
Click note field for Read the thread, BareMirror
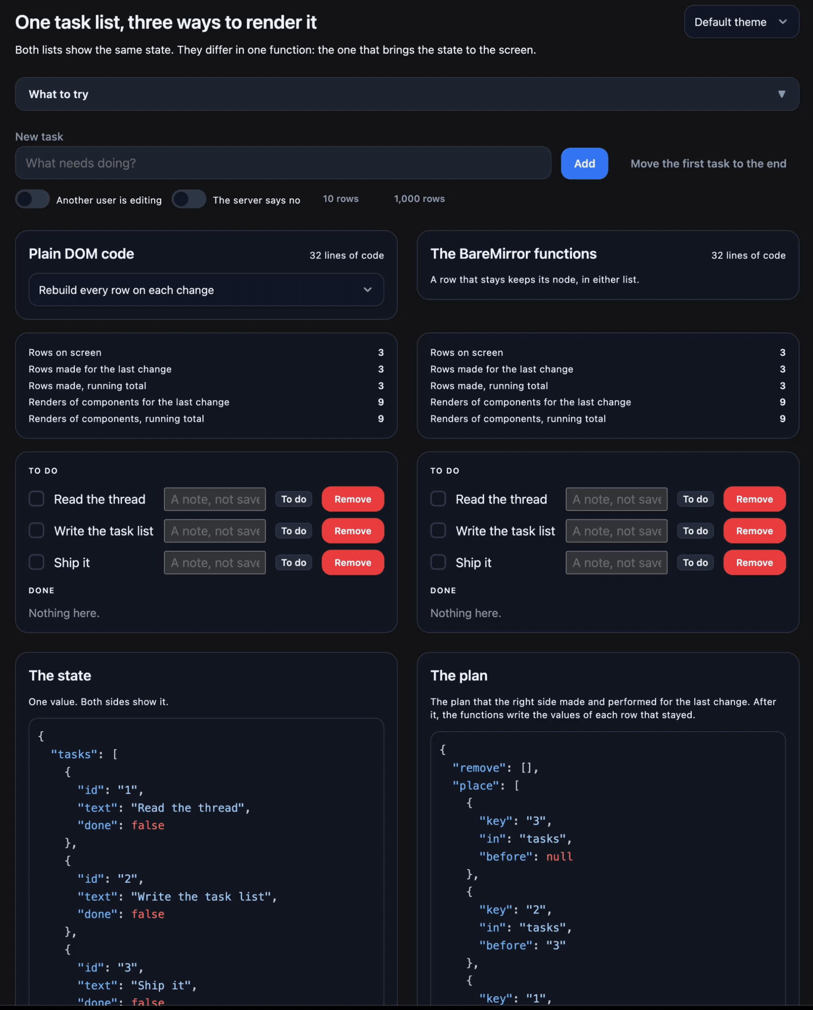pos(616,499)
